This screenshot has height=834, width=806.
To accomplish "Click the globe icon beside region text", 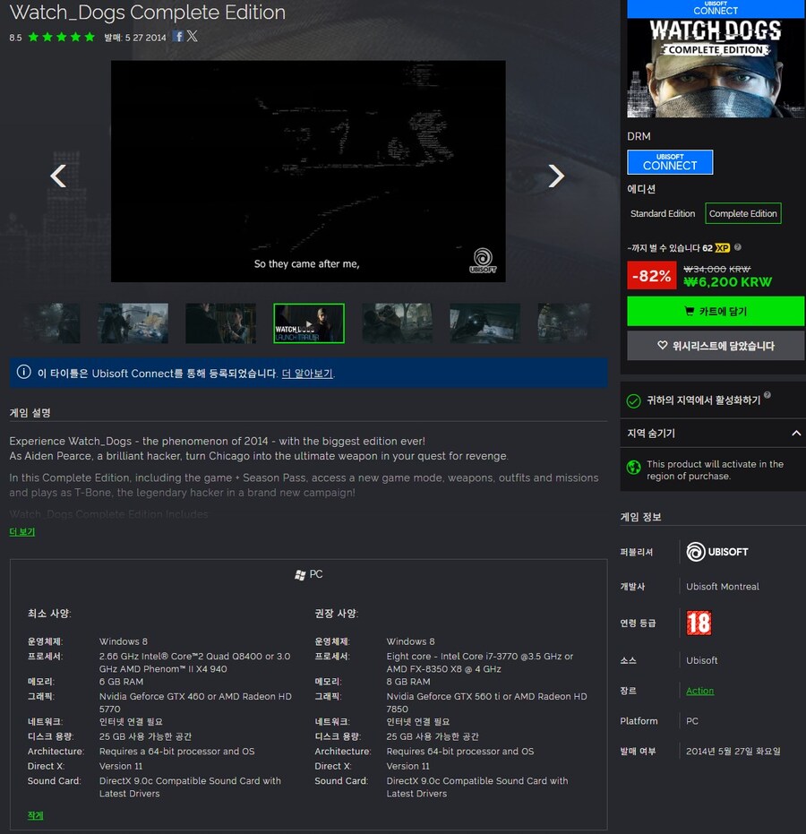I will 633,467.
